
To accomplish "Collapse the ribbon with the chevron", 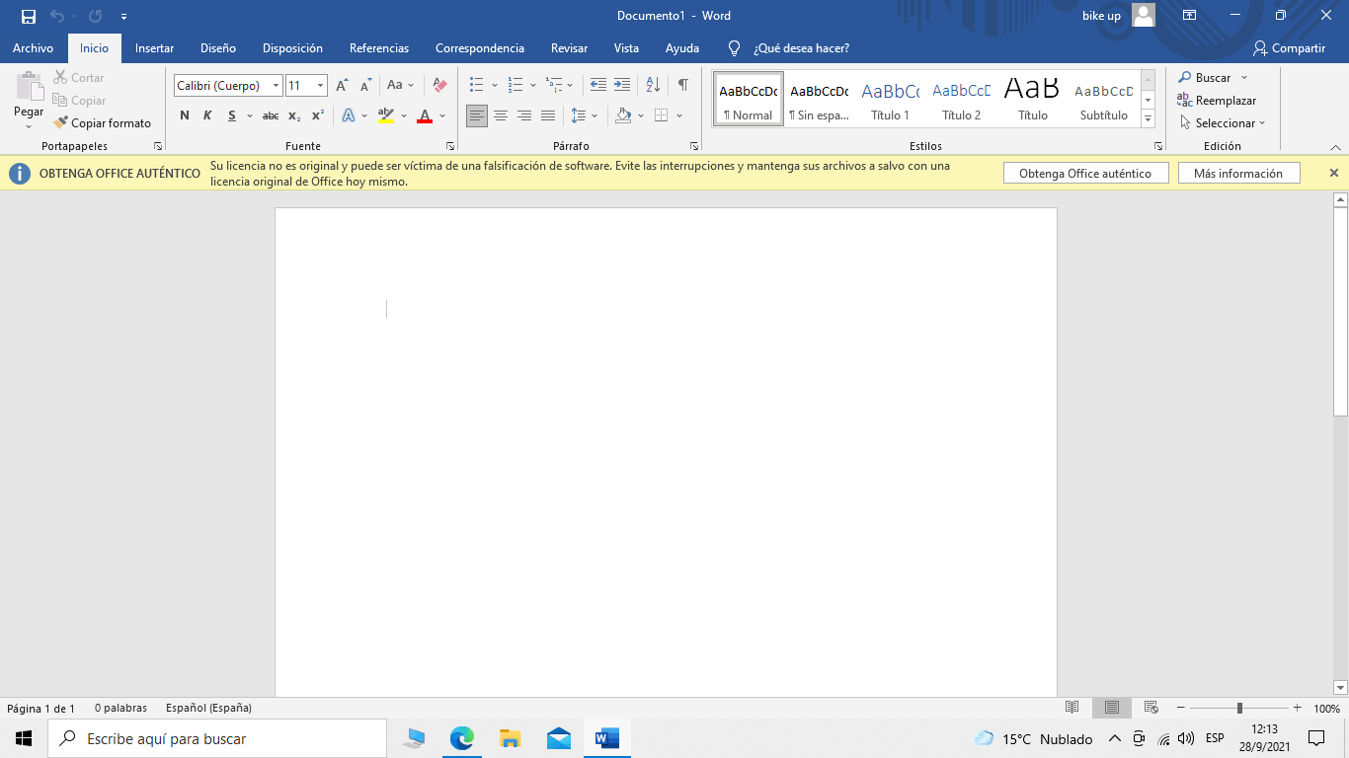I will pyautogui.click(x=1333, y=146).
